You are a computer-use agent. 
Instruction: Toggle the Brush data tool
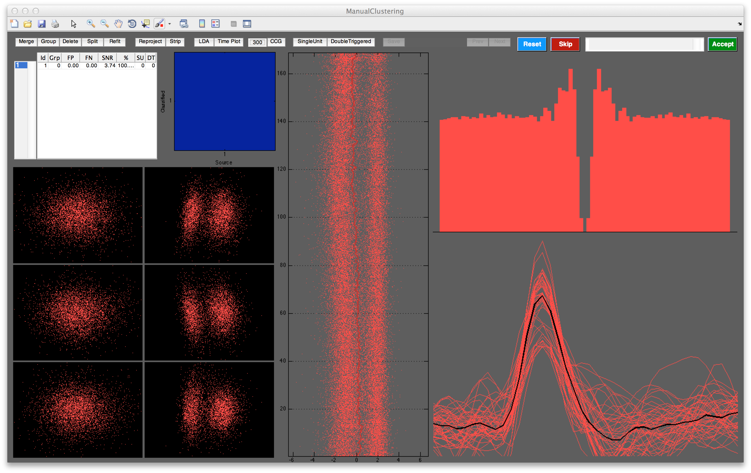point(159,24)
